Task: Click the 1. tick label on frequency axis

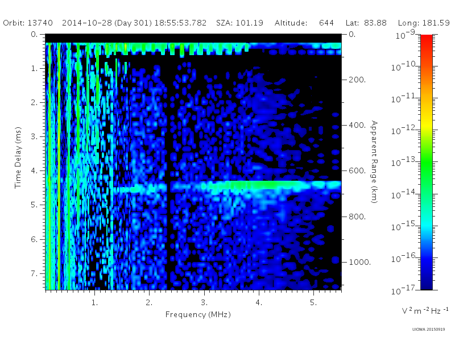Action: tap(94, 303)
